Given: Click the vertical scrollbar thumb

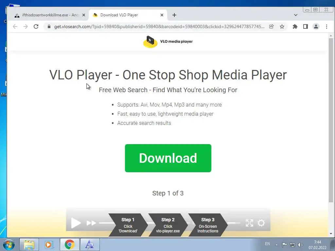Looking at the screenshot, I should (x=331, y=120).
